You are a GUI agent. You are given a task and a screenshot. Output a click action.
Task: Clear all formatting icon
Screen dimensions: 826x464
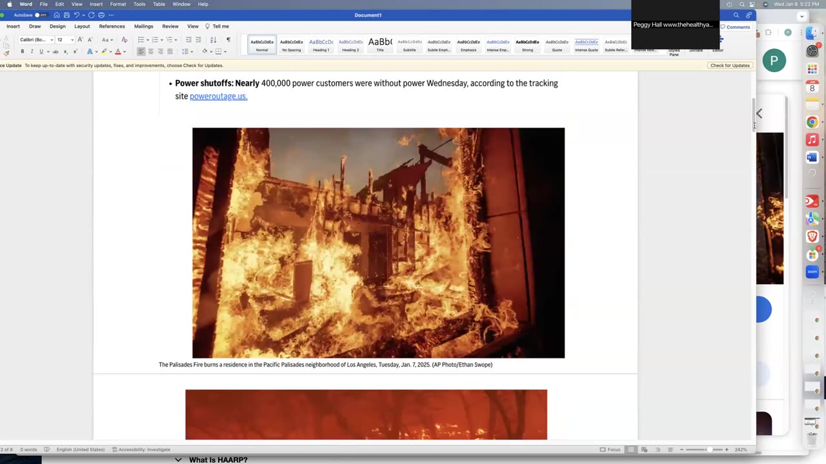[124, 40]
